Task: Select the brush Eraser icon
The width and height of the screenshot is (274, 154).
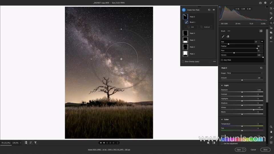Action: click(228, 37)
